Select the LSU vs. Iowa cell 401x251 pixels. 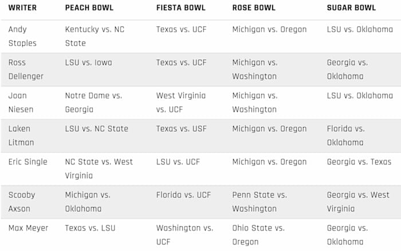tap(89, 62)
